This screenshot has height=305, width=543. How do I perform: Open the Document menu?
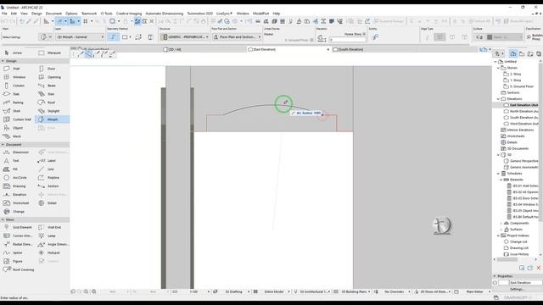(53, 14)
